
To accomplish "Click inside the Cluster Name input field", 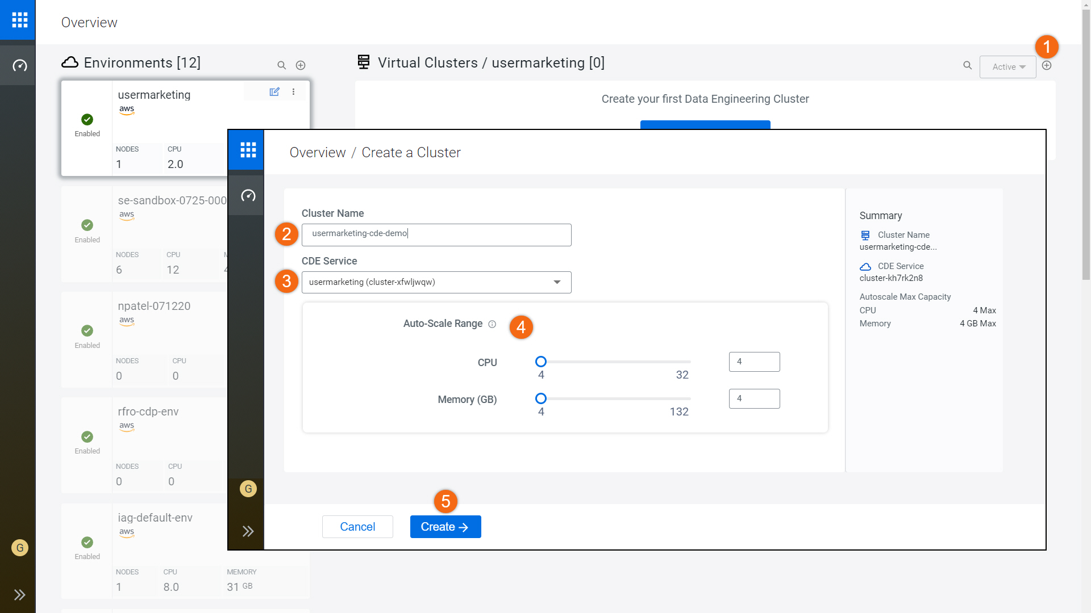I will click(436, 234).
